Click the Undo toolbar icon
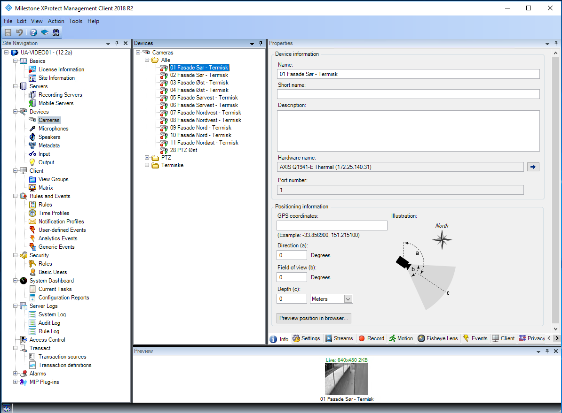The image size is (562, 413). click(20, 32)
